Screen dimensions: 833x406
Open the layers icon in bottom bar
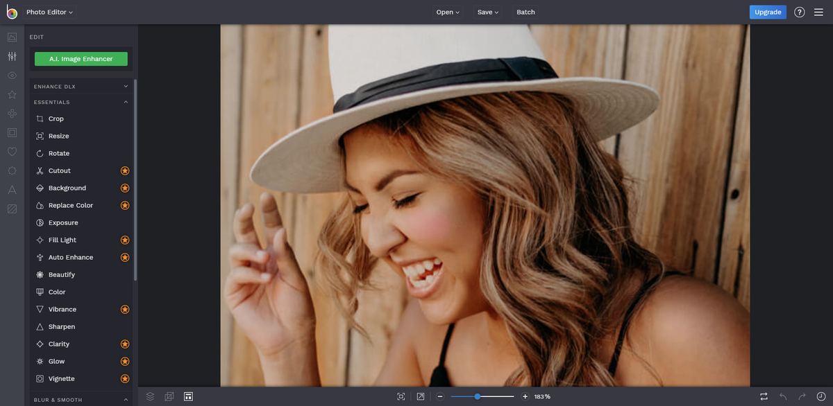[150, 396]
